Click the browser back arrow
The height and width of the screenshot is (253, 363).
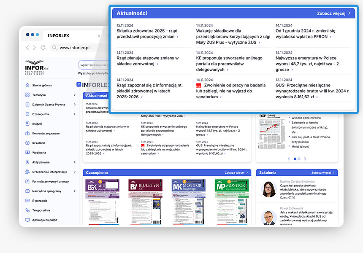pyautogui.click(x=27, y=48)
